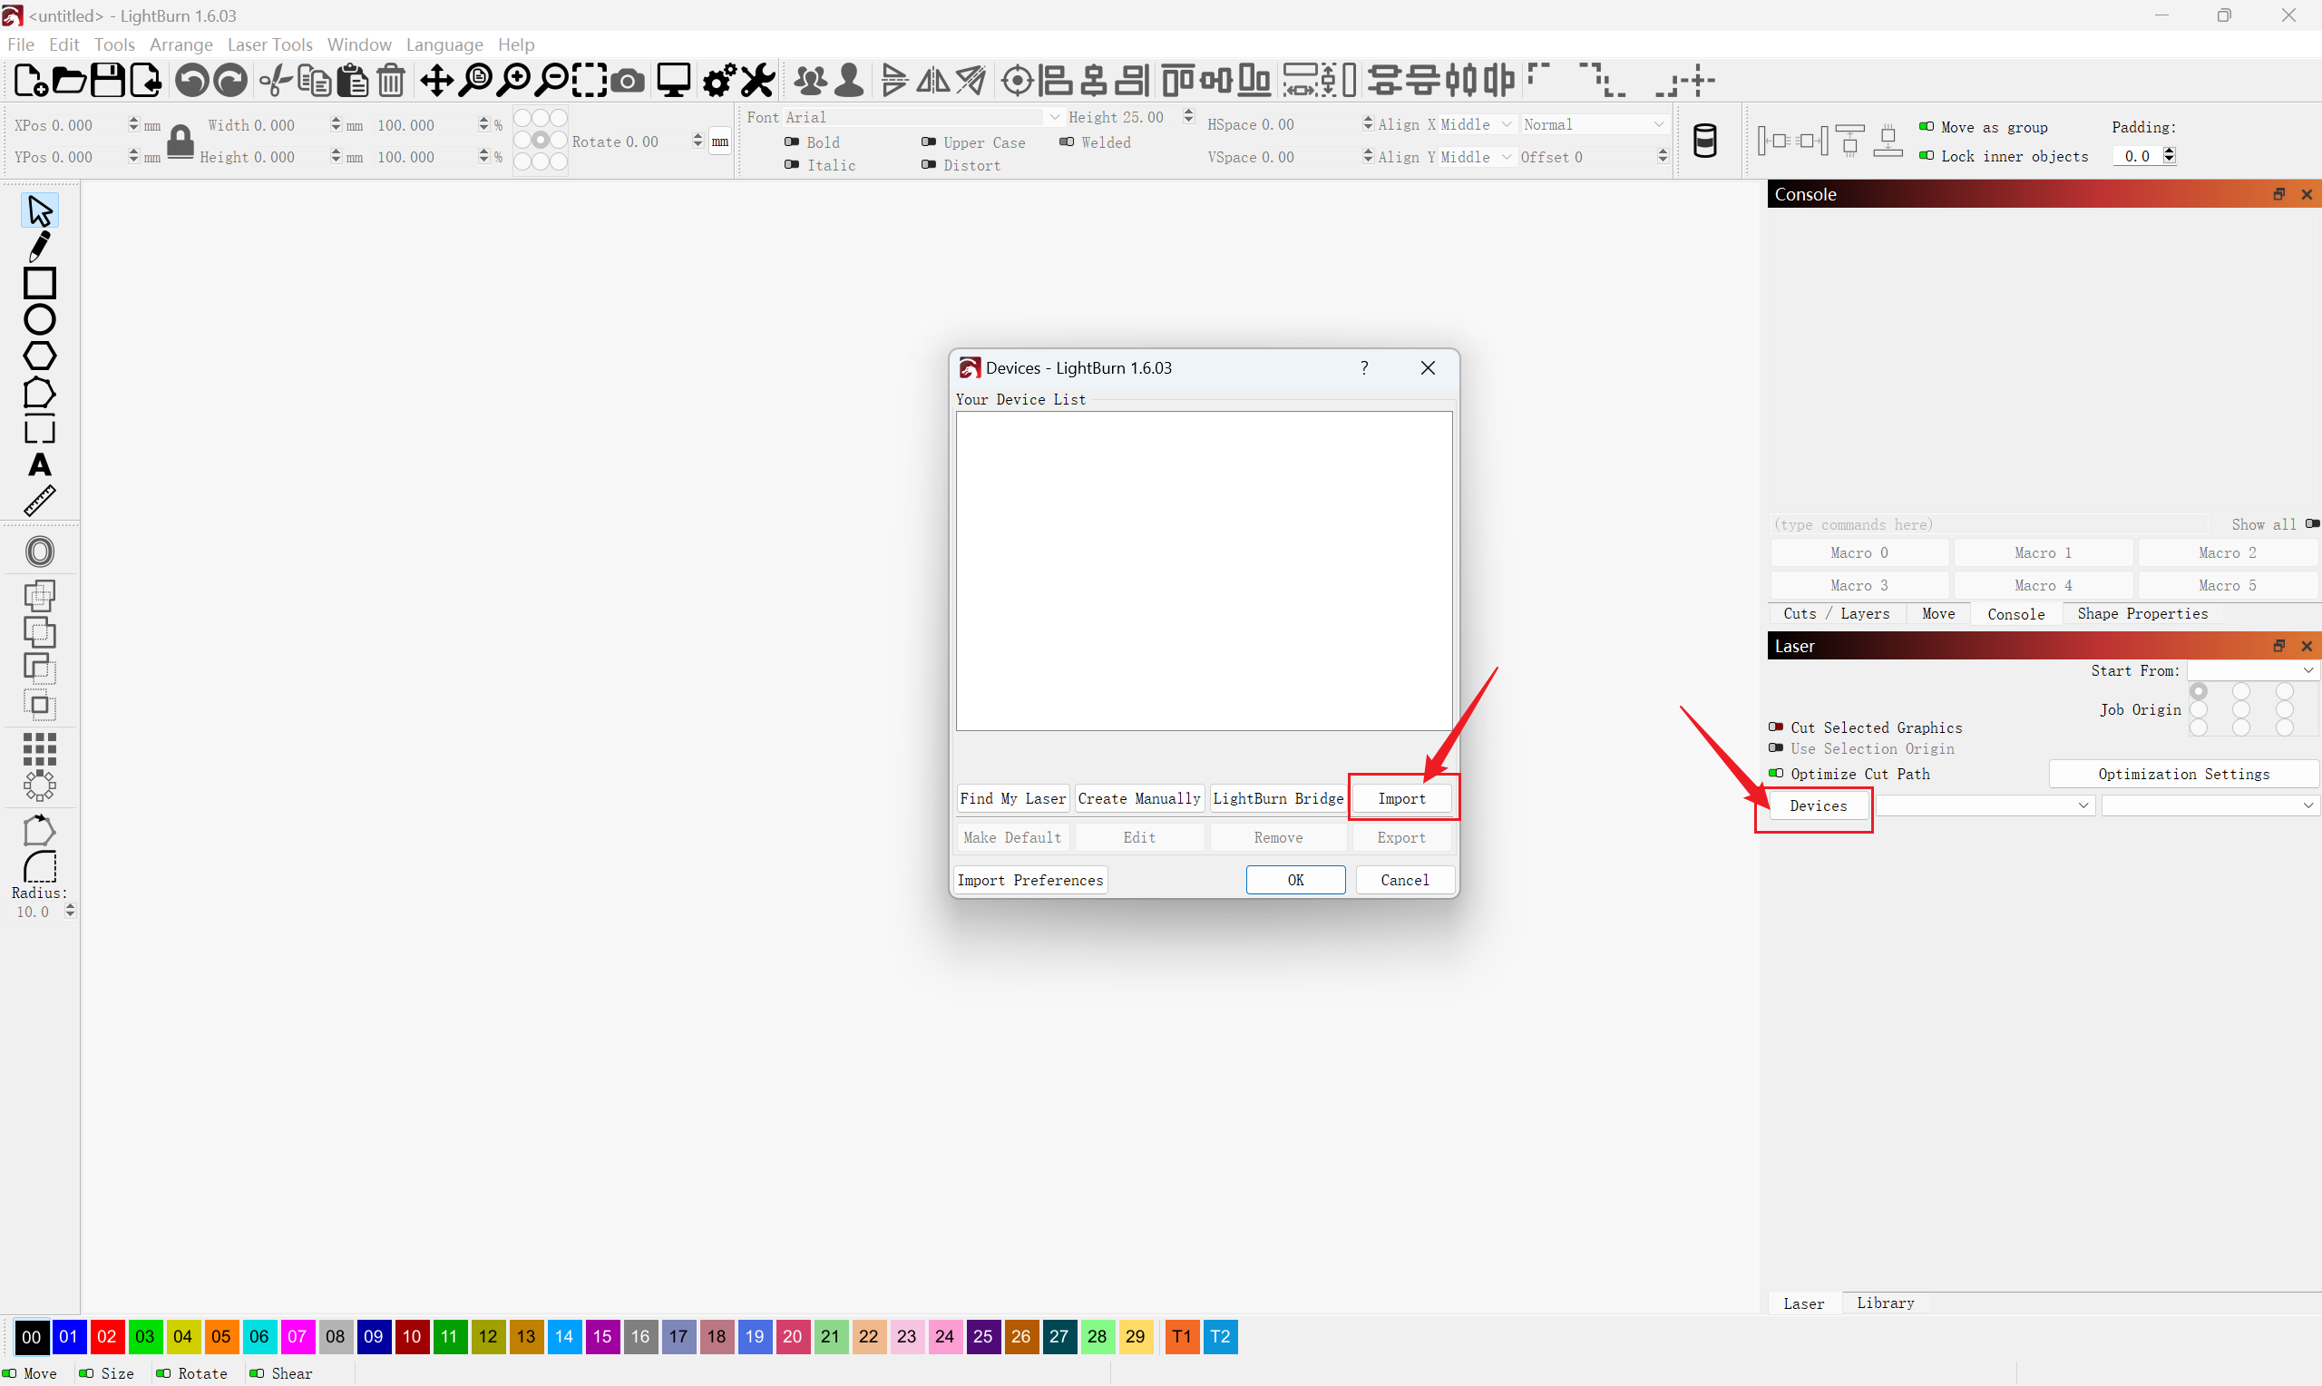Pick the Rectangle tool
Screen dimensions: 2322x1386
pyautogui.click(x=39, y=283)
